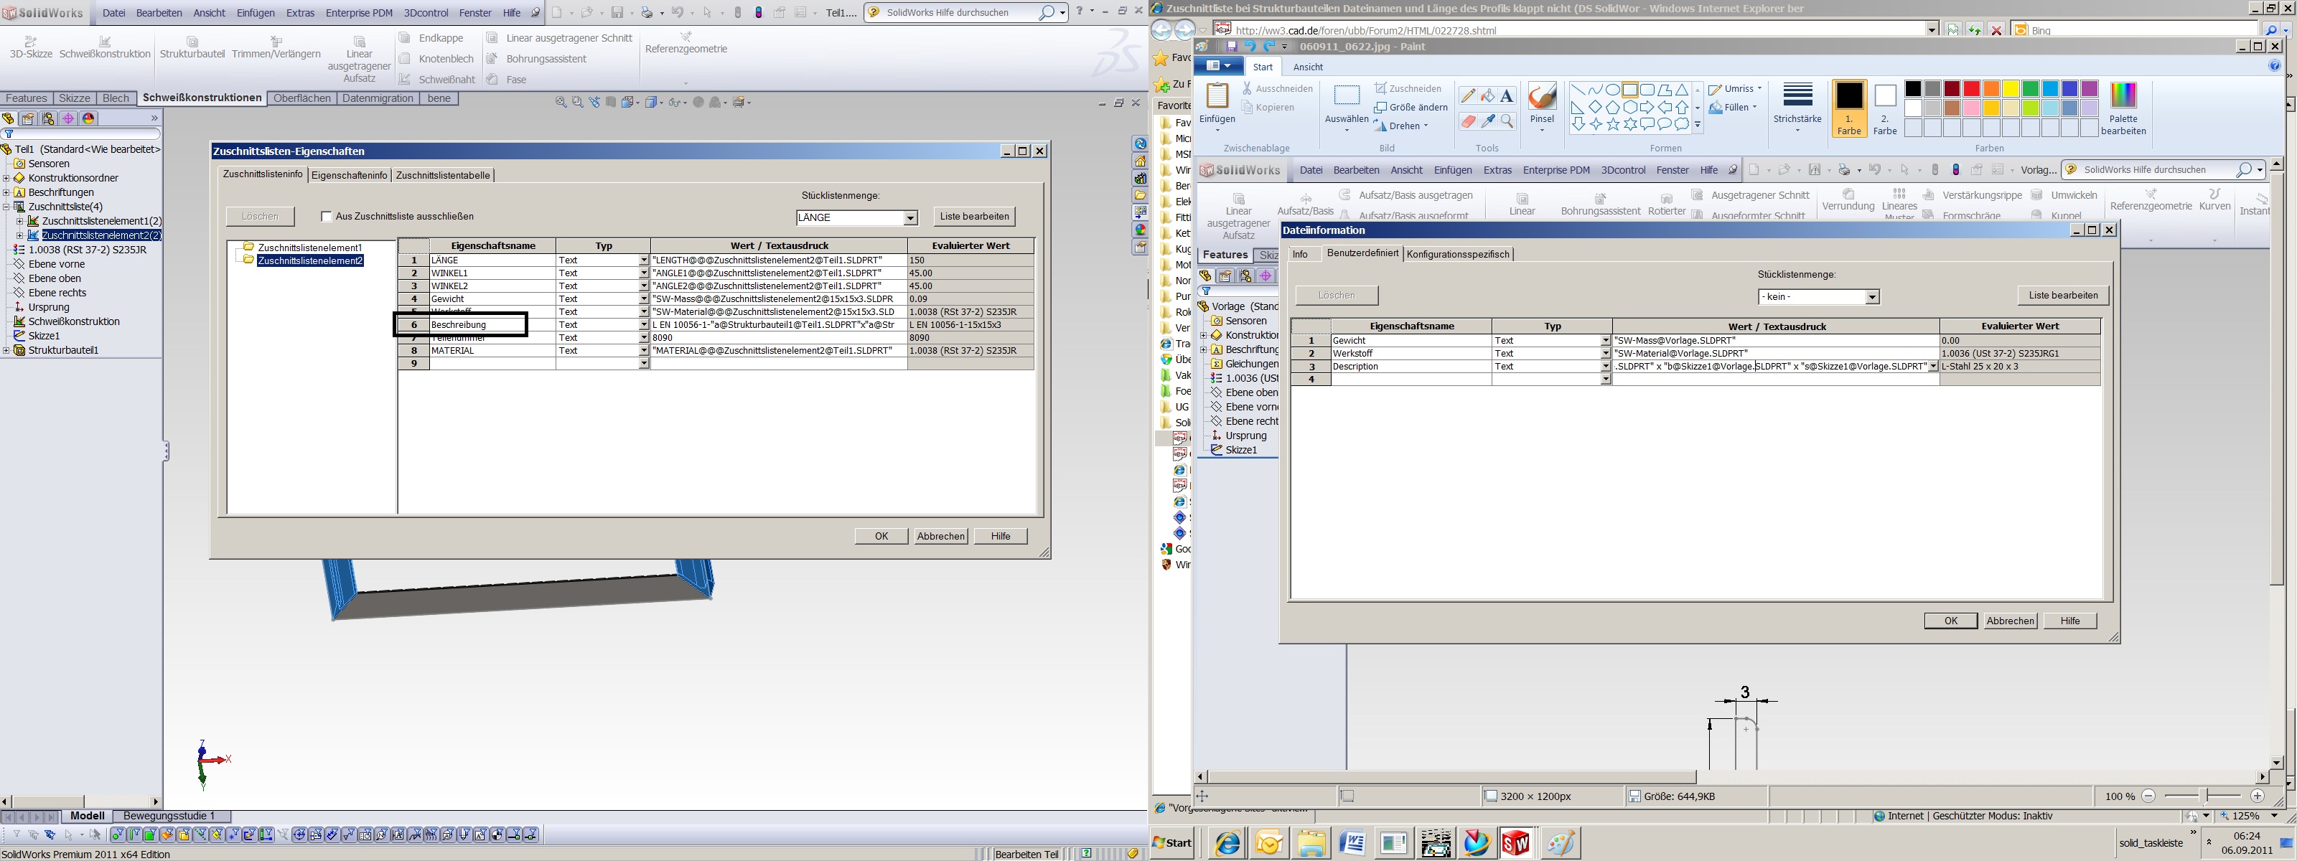Pick the yellow color swatch in Paint

(x=2011, y=89)
